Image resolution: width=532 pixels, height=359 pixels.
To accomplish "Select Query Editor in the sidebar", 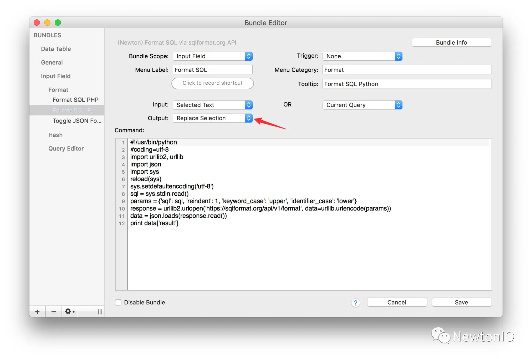I will [66, 148].
